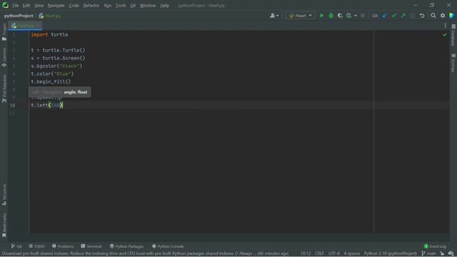Open the Code menu

point(74,5)
